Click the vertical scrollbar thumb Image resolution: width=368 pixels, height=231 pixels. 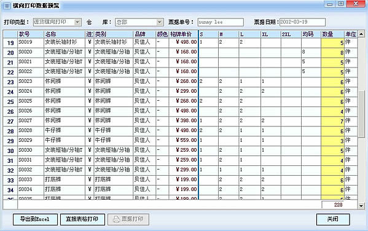tap(361, 114)
